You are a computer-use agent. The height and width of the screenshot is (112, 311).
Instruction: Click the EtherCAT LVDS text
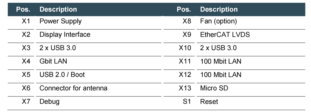(x=225, y=35)
